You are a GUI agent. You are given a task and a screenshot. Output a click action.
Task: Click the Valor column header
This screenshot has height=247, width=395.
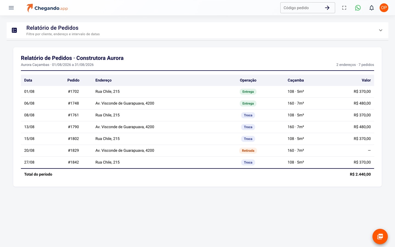click(x=366, y=80)
